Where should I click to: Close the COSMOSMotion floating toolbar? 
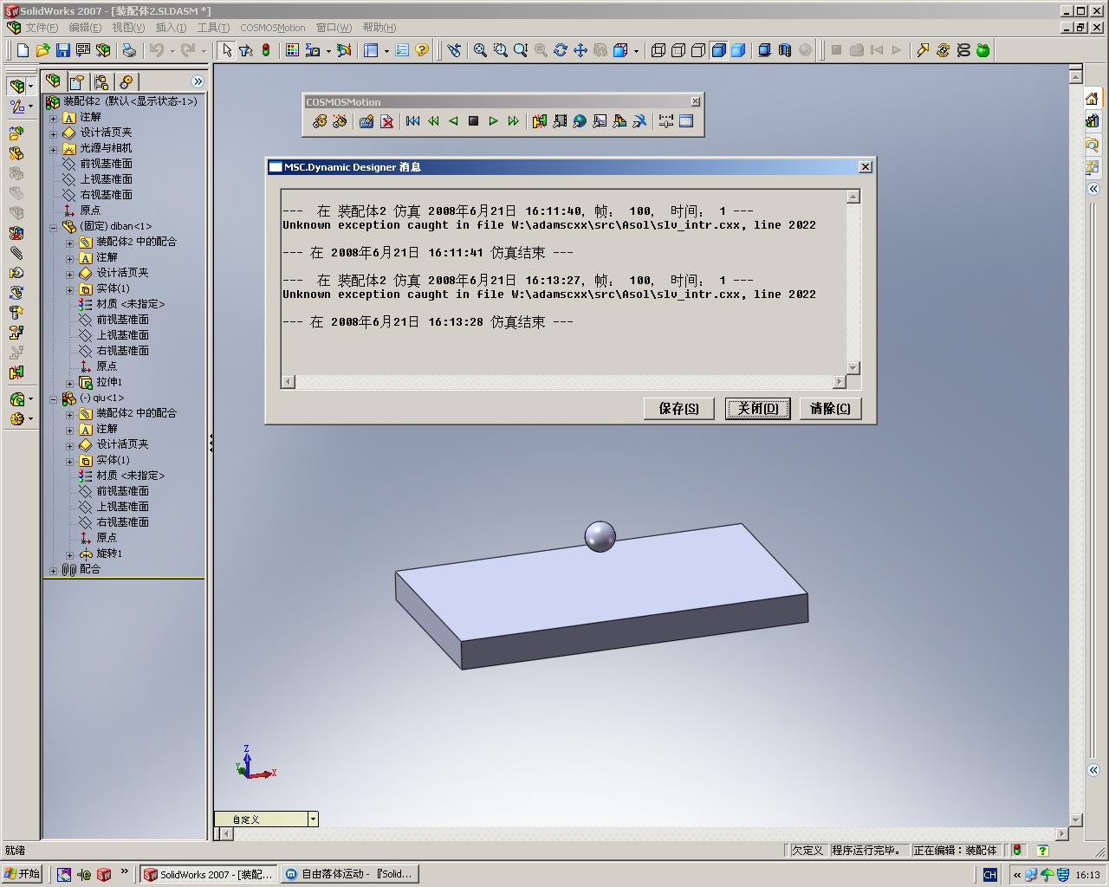[695, 101]
